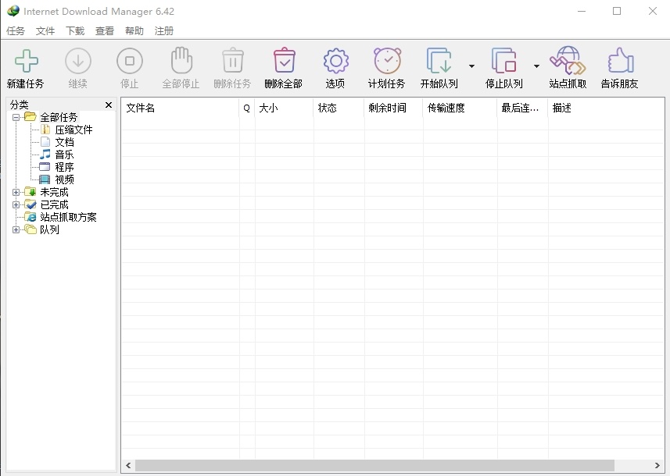
Task: Open 计划任务 alarm clock icon
Action: [x=387, y=61]
